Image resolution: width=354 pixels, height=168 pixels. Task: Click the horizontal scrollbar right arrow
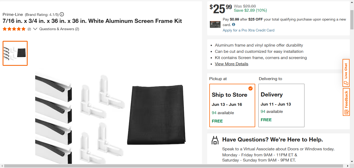pos(348,166)
